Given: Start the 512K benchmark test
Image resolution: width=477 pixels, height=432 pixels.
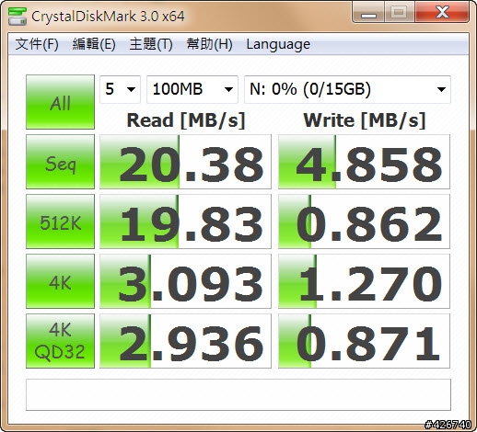Looking at the screenshot, I should click(60, 222).
